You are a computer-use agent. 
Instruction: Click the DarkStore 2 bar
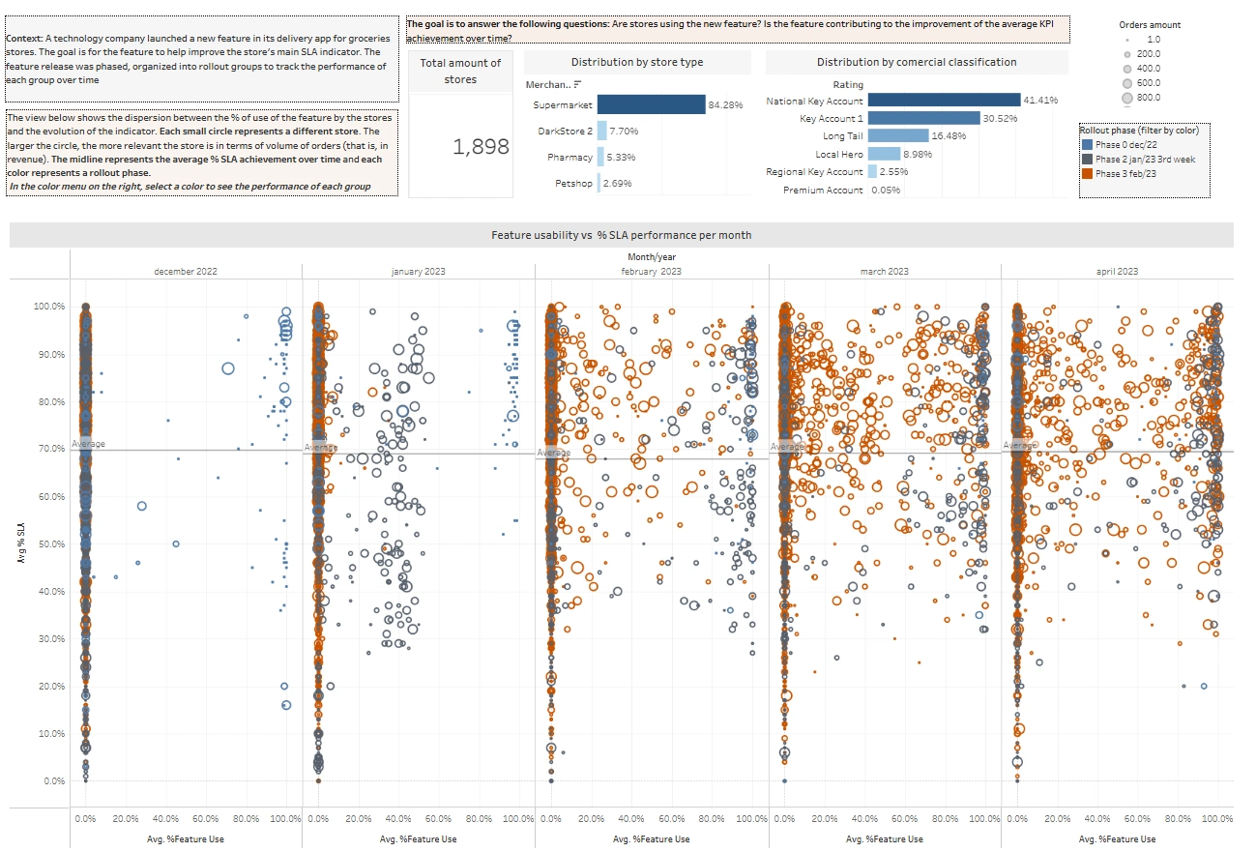tap(601, 131)
